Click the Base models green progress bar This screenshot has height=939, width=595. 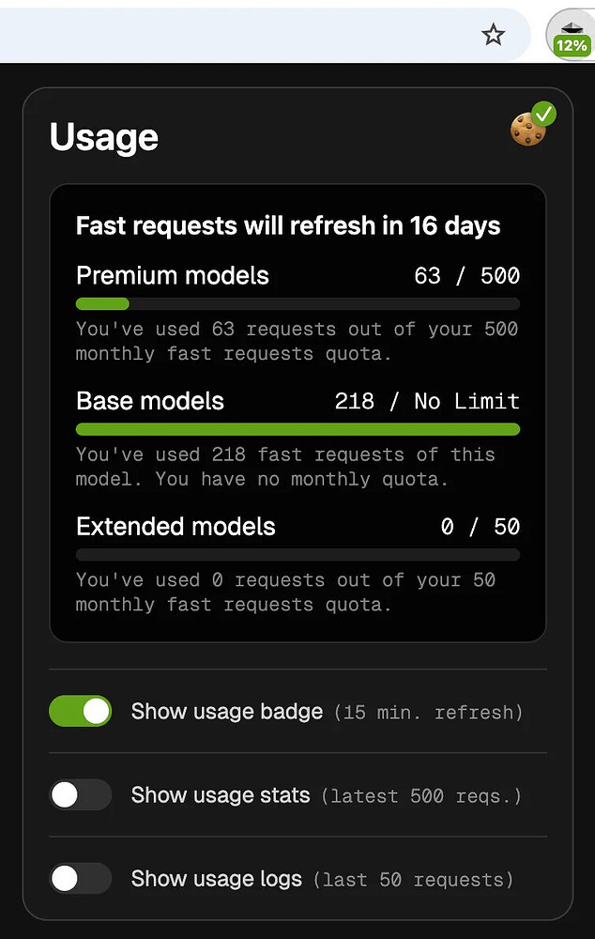click(297, 429)
